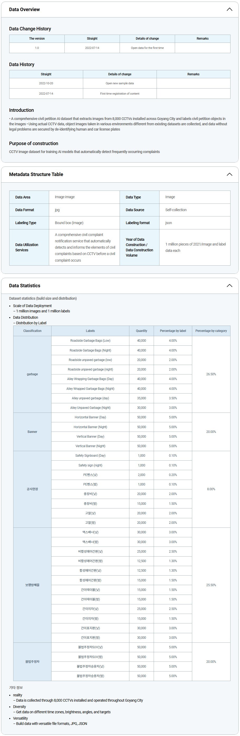Click the Quantity column header

tap(142, 331)
